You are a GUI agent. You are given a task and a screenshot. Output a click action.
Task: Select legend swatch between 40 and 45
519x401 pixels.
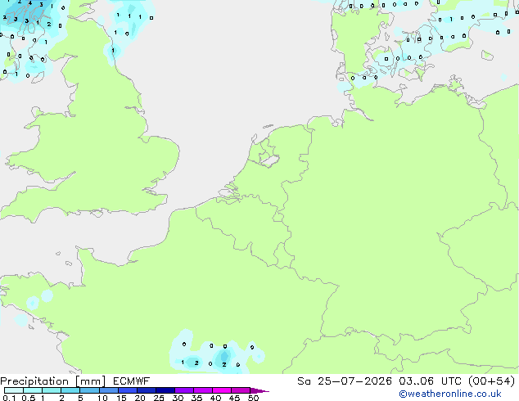pos(222,390)
